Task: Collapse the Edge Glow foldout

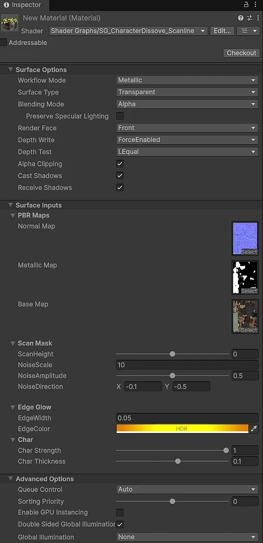Action: coord(13,408)
